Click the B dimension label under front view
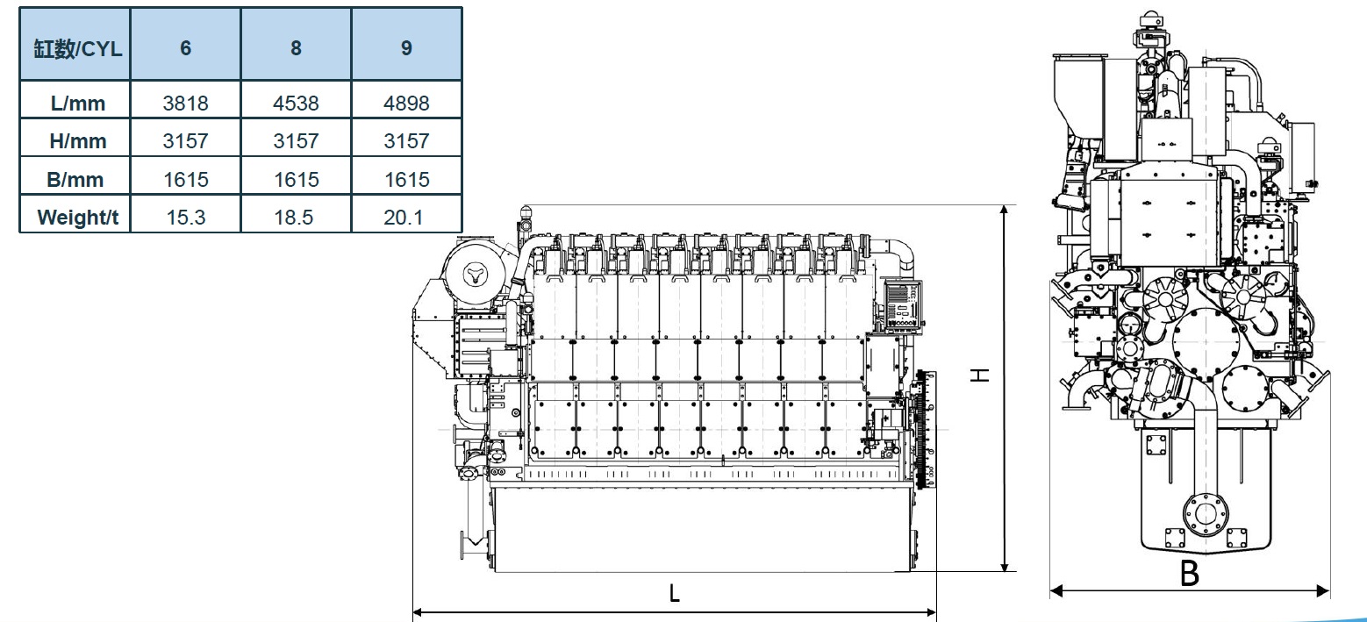 1189,574
